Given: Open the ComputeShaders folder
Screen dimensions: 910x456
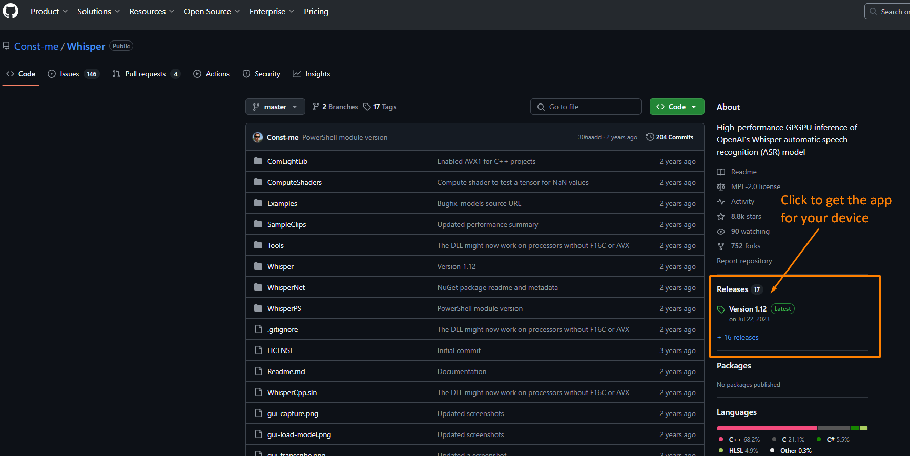Looking at the screenshot, I should [x=294, y=182].
